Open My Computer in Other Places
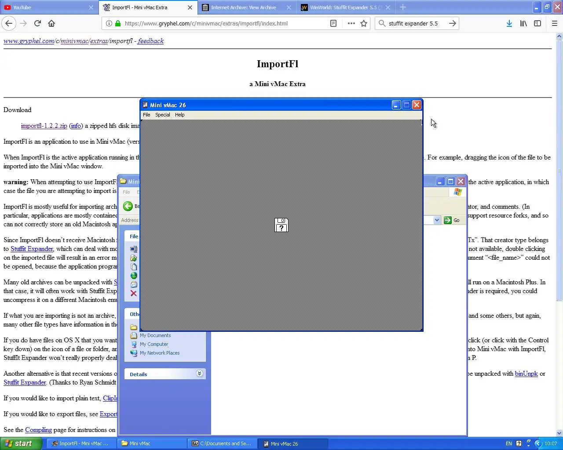The width and height of the screenshot is (563, 450). tap(154, 344)
